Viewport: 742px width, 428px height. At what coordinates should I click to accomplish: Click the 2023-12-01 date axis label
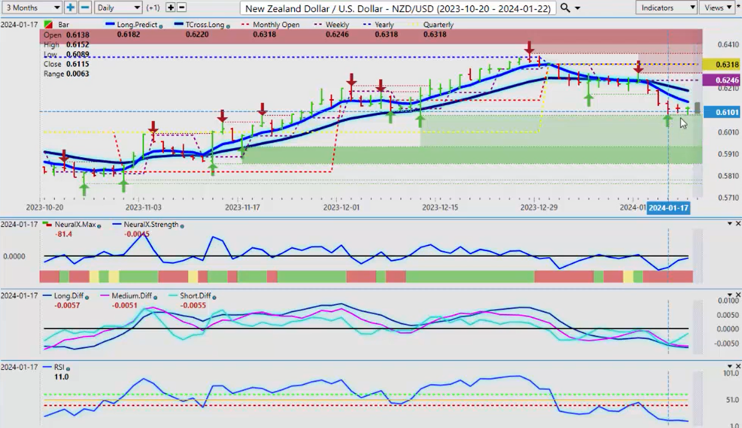click(341, 208)
